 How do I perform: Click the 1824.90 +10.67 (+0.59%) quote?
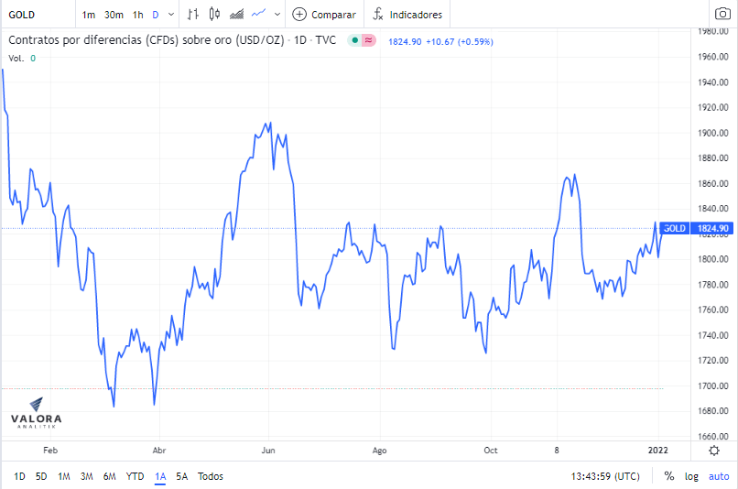coord(440,42)
